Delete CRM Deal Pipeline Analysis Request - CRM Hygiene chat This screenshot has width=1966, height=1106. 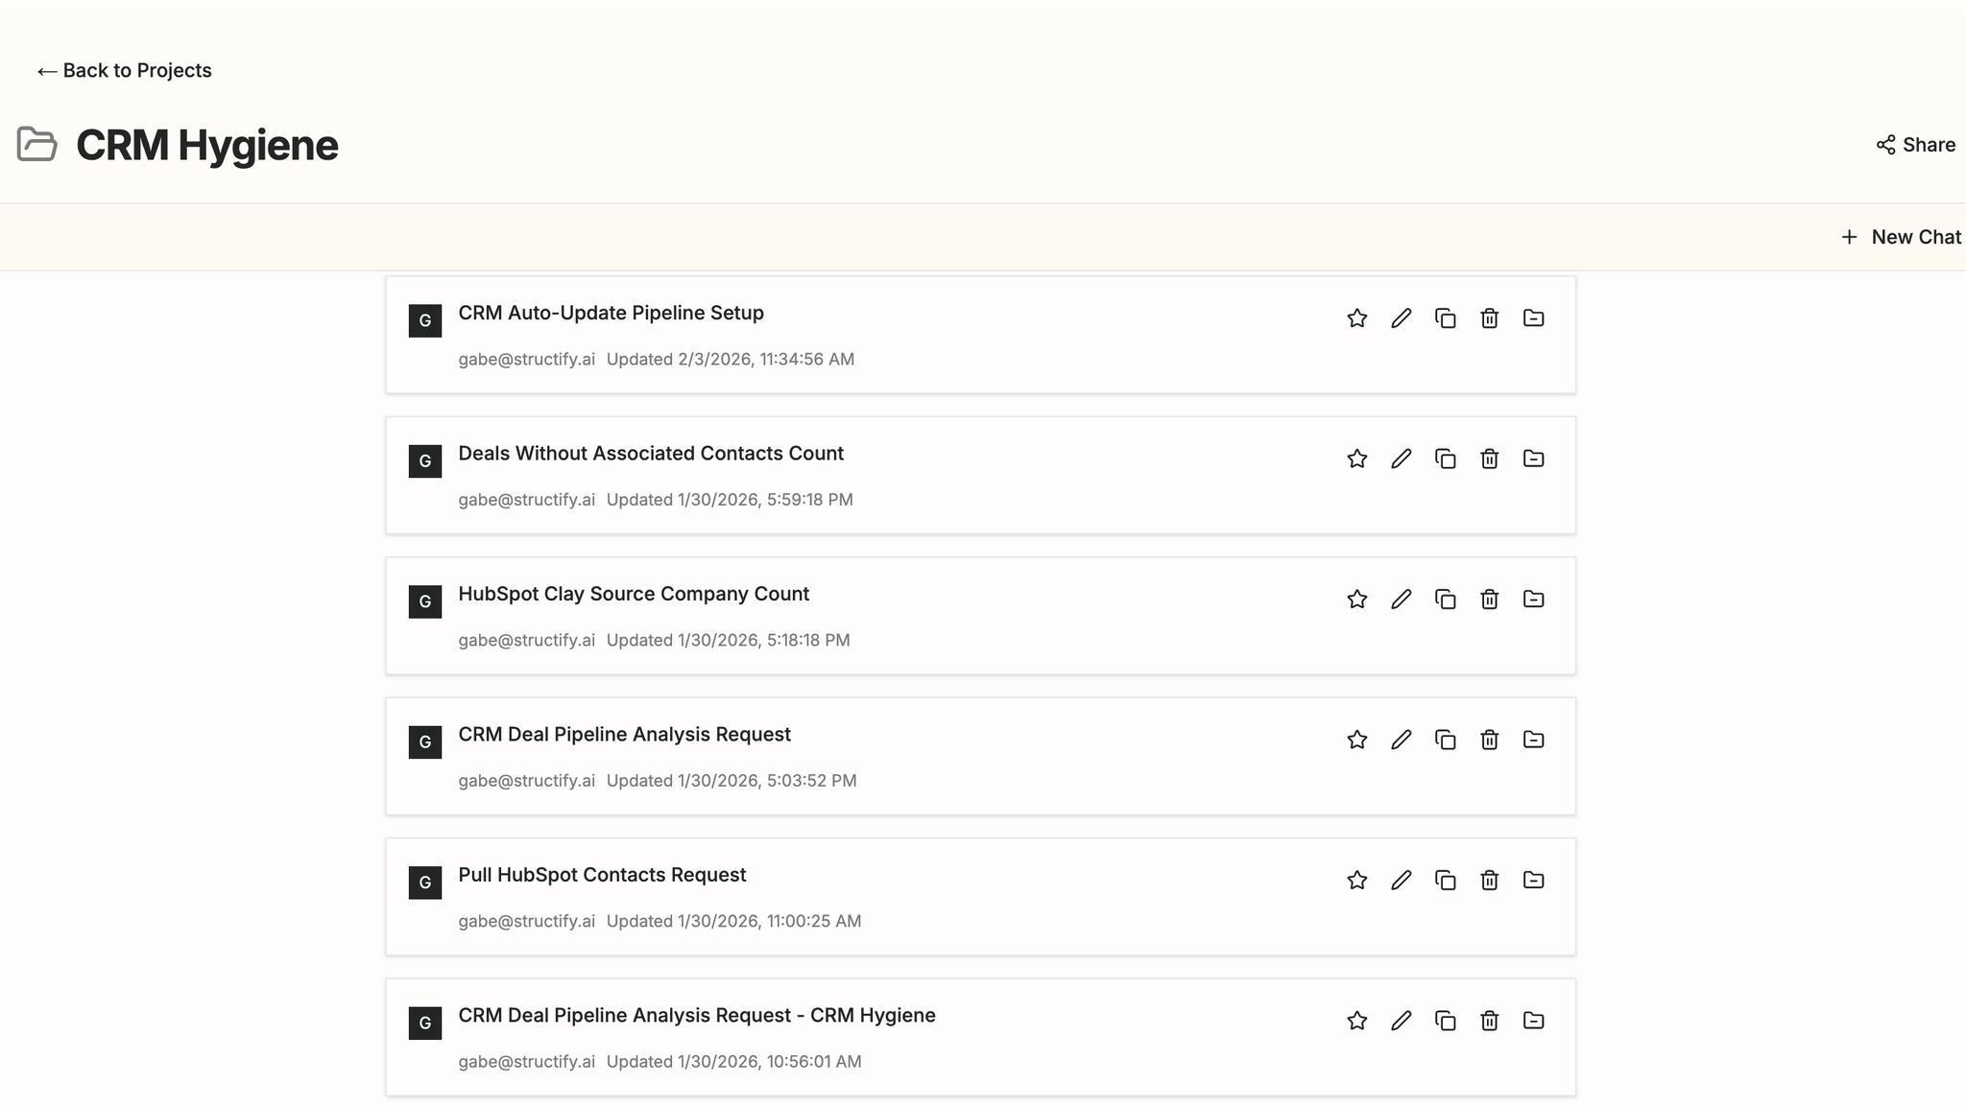[1489, 1021]
